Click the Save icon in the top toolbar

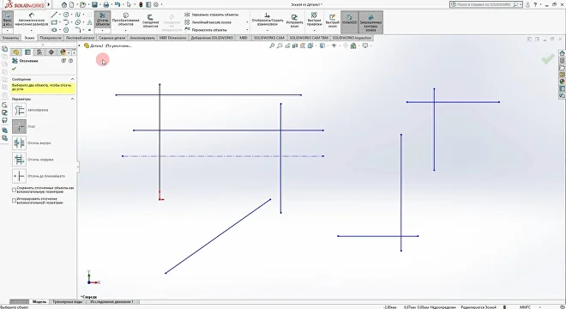point(94,4)
